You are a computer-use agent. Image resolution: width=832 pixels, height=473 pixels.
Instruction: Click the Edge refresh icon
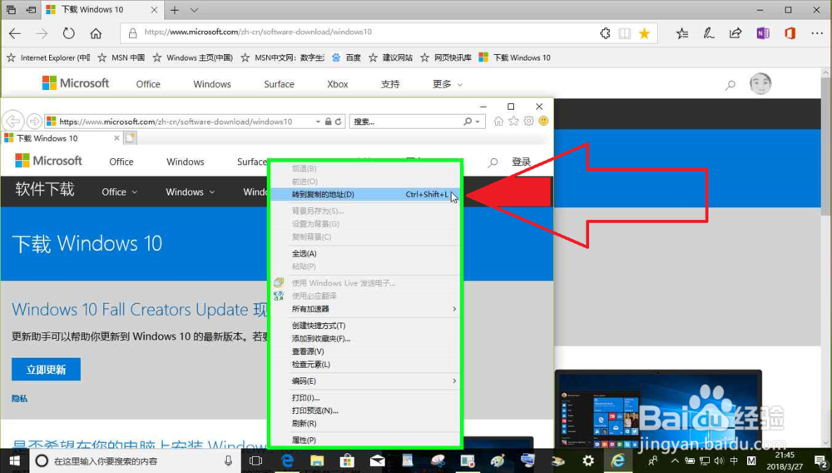(68, 33)
